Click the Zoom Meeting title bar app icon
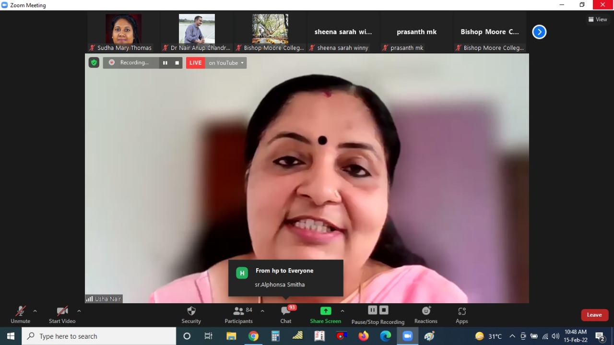 point(5,5)
